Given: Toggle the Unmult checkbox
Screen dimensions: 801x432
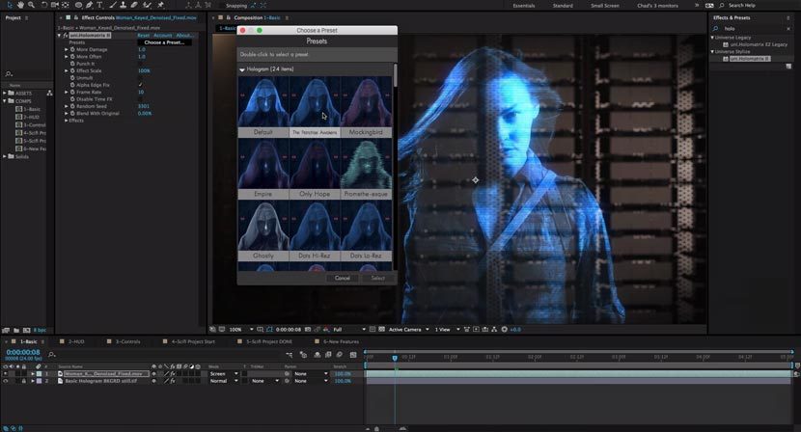Looking at the screenshot, I should point(141,77).
